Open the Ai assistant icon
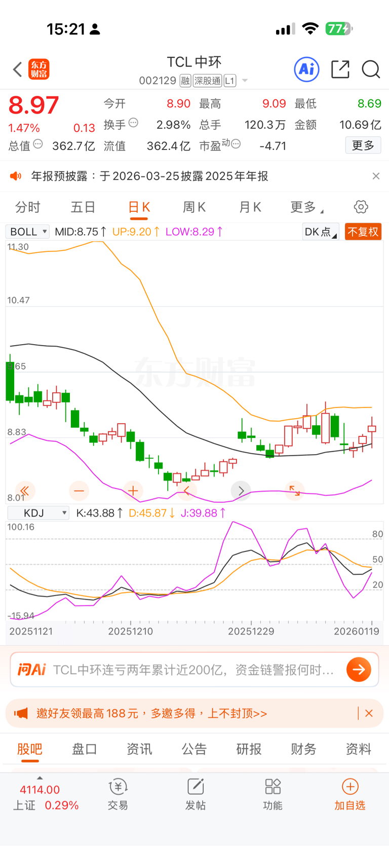 (307, 69)
